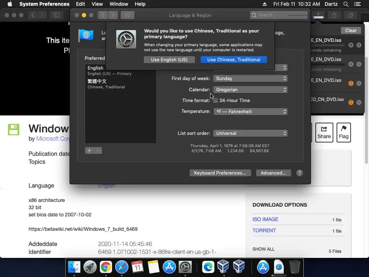Click the eject icon in menu bar
369x277 pixels.
(265, 4)
